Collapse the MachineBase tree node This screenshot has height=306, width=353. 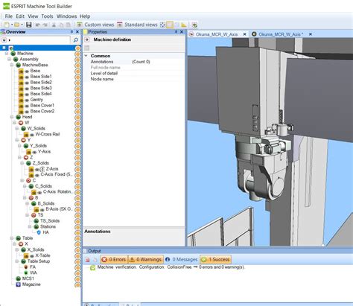tap(12, 65)
